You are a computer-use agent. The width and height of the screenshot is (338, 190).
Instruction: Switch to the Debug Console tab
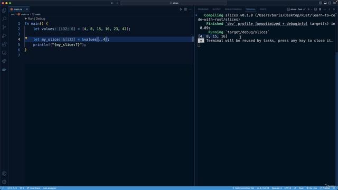point(233,9)
